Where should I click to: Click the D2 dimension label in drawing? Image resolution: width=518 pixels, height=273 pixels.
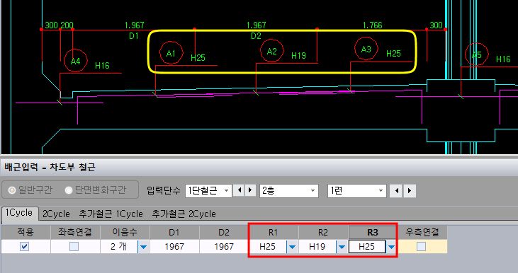pos(256,36)
